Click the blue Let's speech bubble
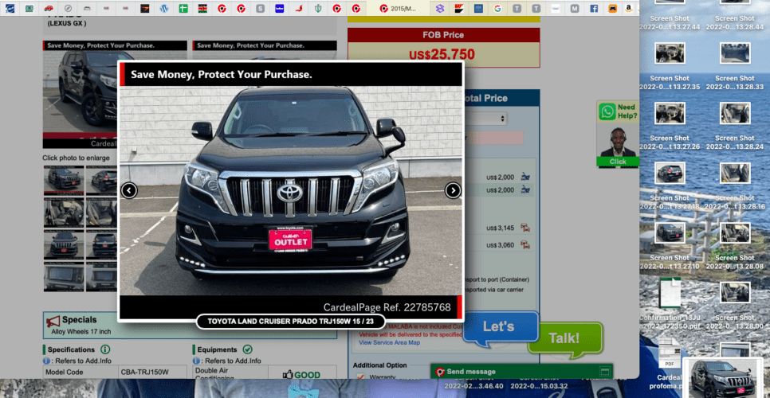This screenshot has height=398, width=770. point(499,327)
